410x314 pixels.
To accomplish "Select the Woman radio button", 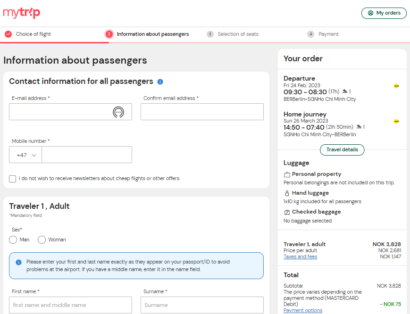I will (42, 240).
